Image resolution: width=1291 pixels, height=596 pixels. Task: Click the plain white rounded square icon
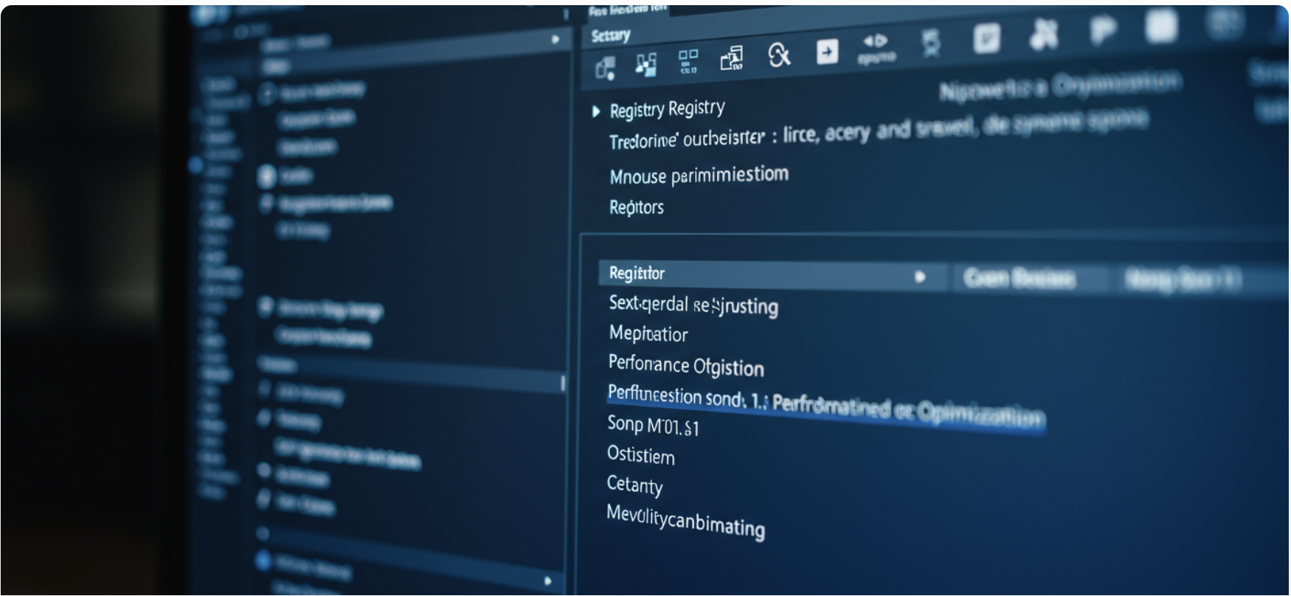[x=1161, y=27]
